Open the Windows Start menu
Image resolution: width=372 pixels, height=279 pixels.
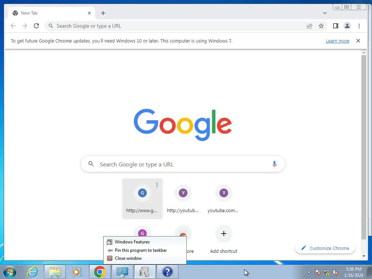tap(9, 272)
